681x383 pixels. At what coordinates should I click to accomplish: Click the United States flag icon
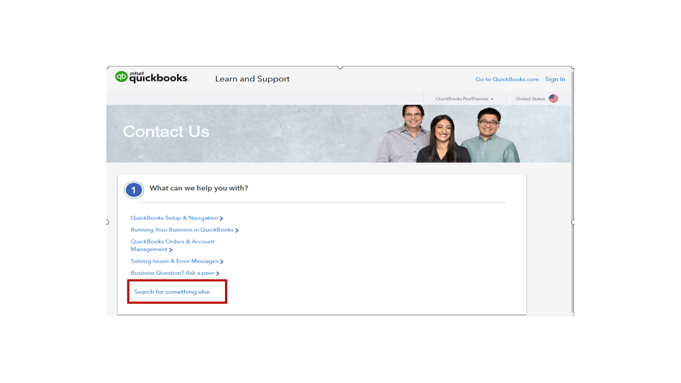click(x=554, y=99)
